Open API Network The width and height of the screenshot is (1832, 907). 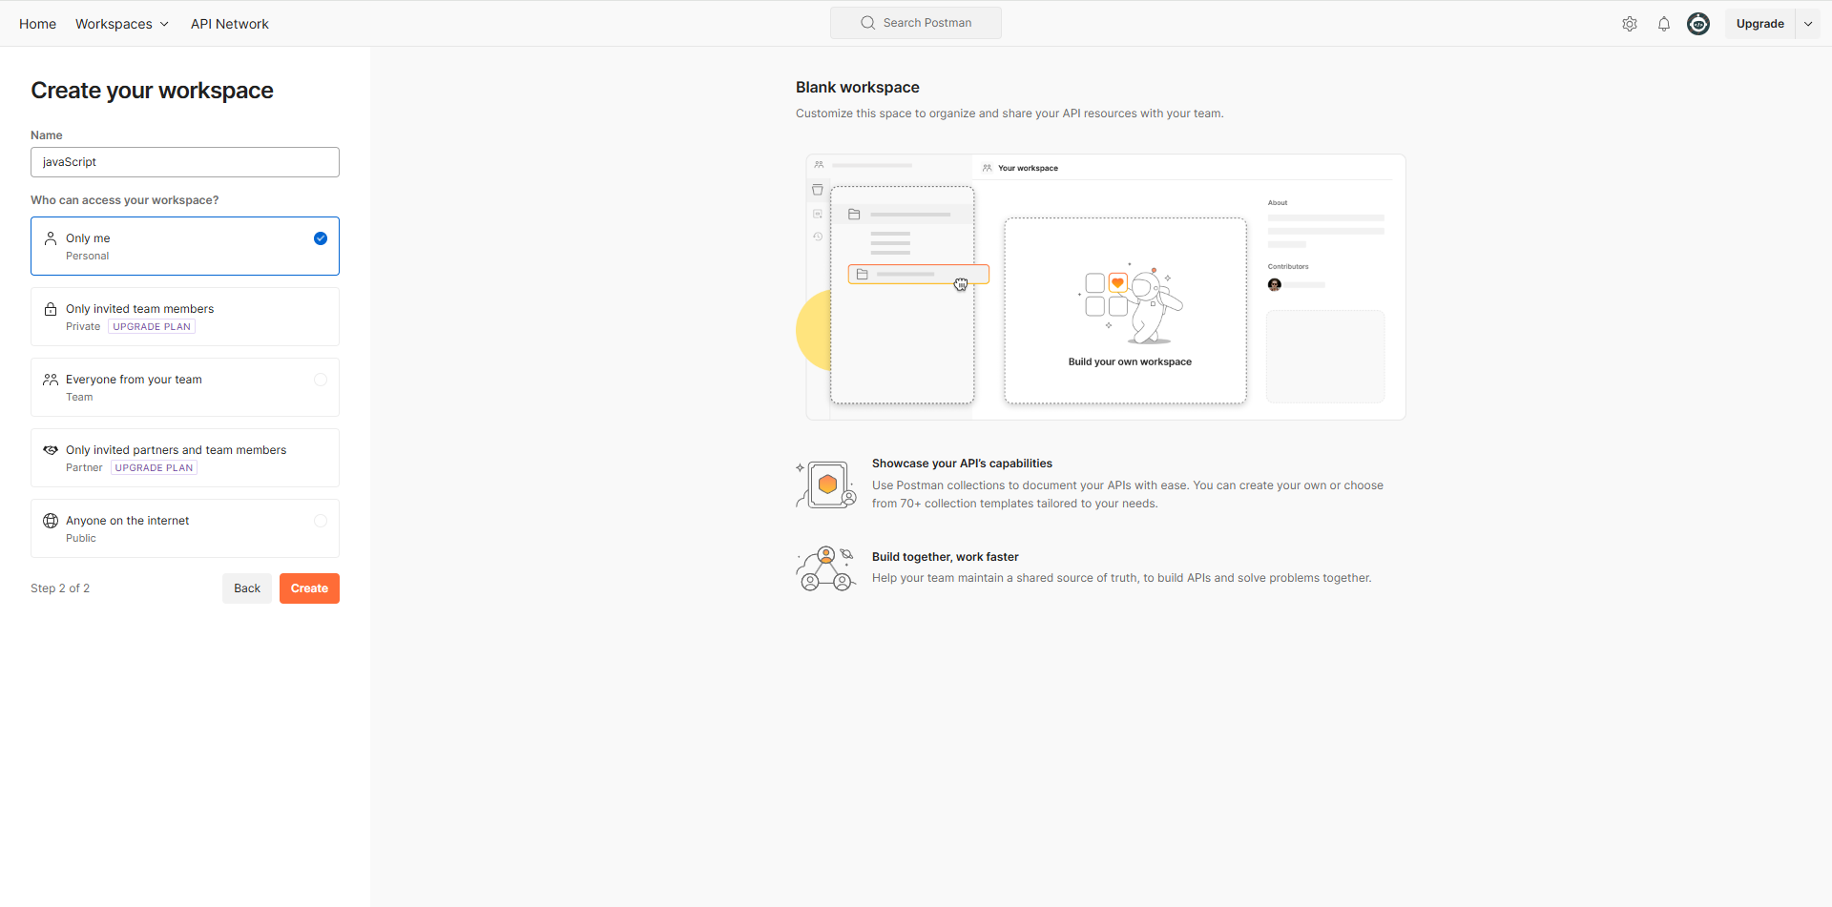tap(229, 24)
